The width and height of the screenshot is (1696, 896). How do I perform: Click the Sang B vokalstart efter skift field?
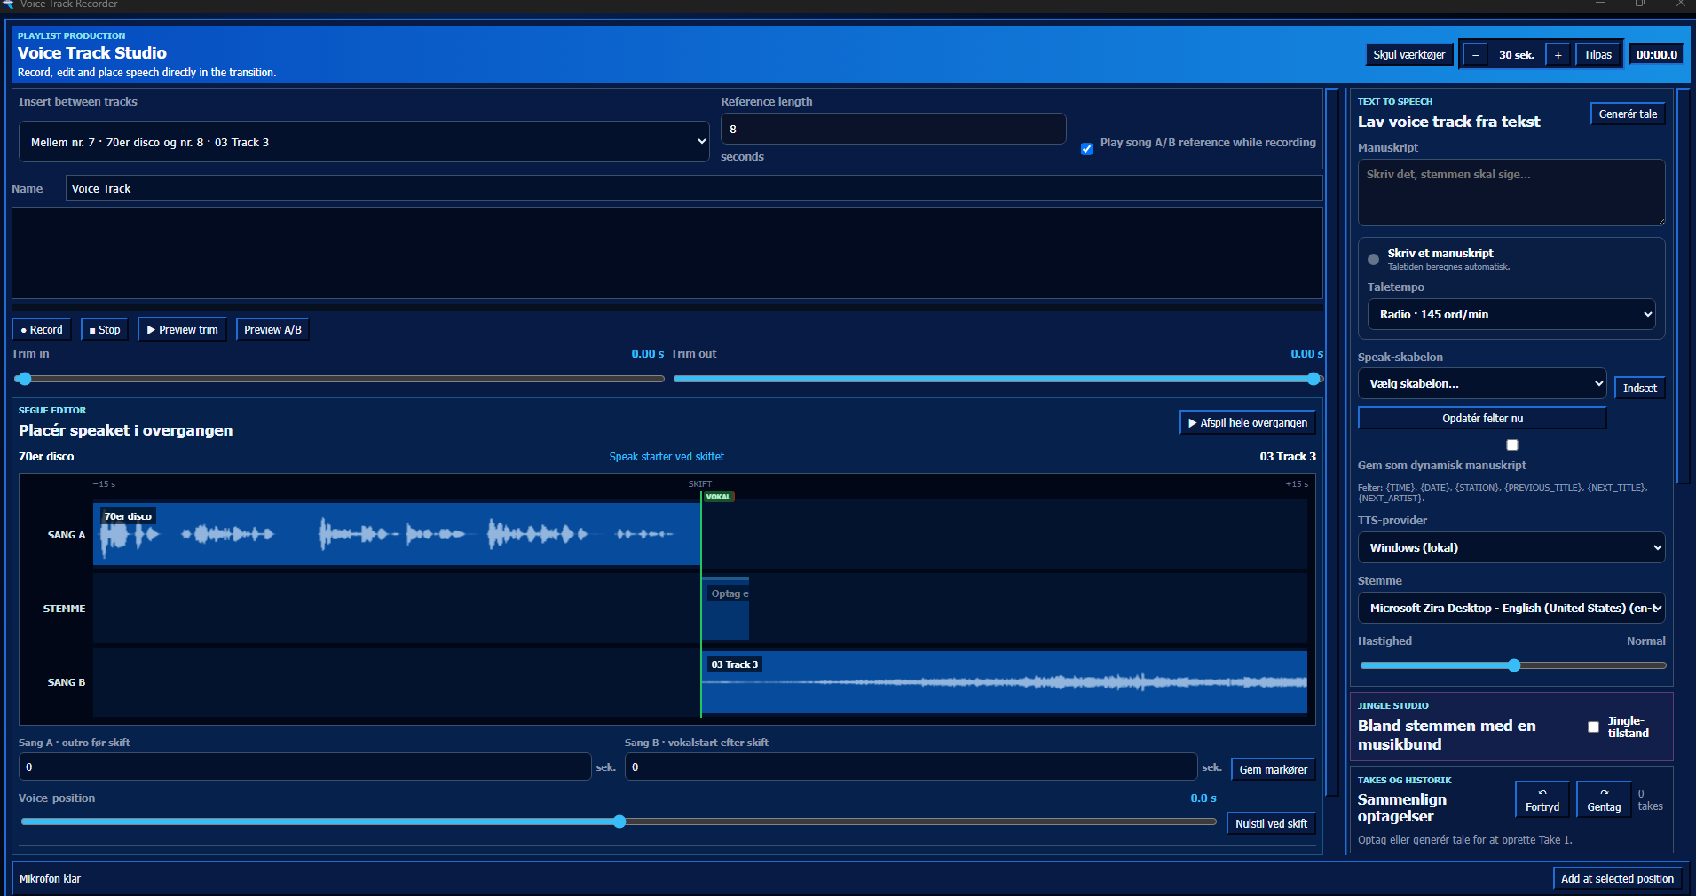coord(911,766)
